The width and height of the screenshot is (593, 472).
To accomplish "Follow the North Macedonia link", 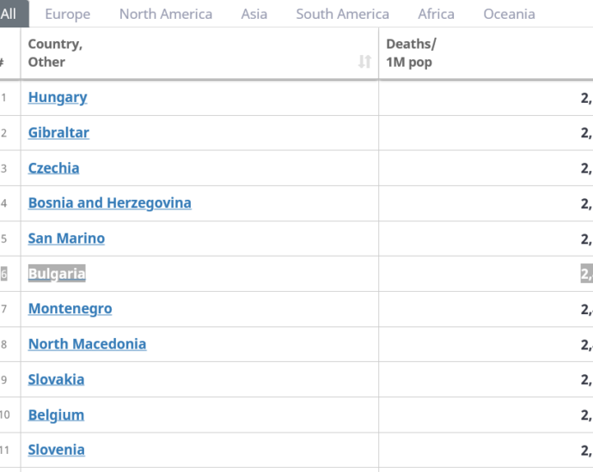I will tap(88, 344).
